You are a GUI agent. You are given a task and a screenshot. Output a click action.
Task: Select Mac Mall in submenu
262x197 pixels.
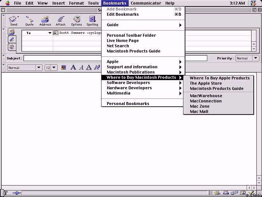(x=218, y=112)
